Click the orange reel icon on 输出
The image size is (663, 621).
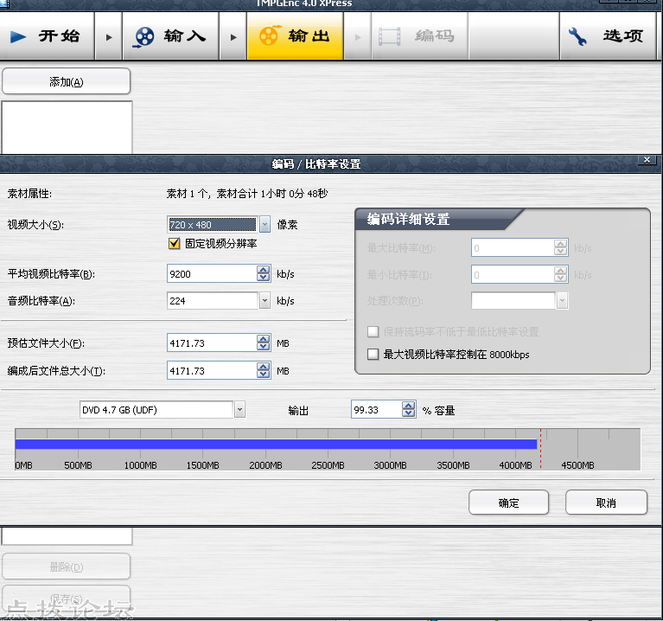(x=270, y=35)
